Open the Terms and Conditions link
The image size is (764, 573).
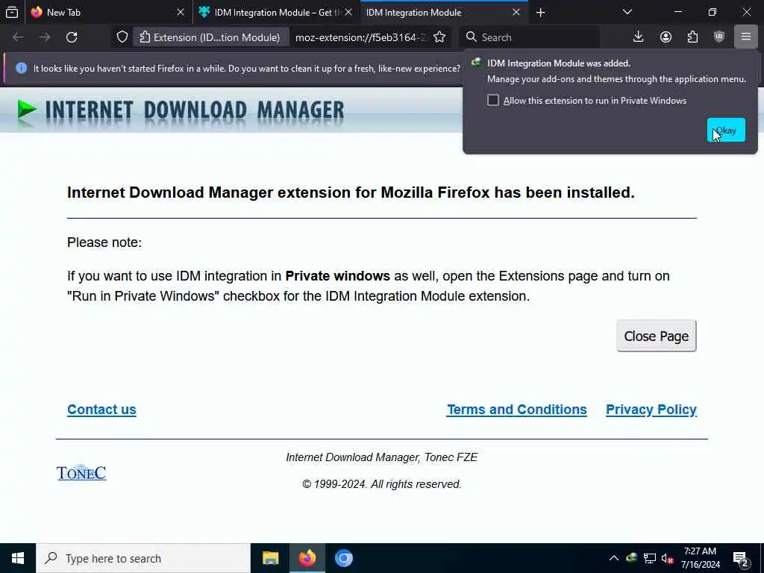(x=517, y=410)
